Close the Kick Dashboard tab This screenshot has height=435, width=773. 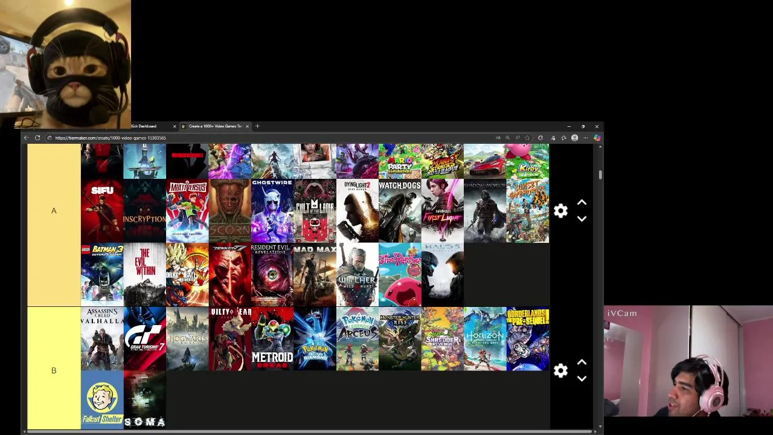click(175, 126)
